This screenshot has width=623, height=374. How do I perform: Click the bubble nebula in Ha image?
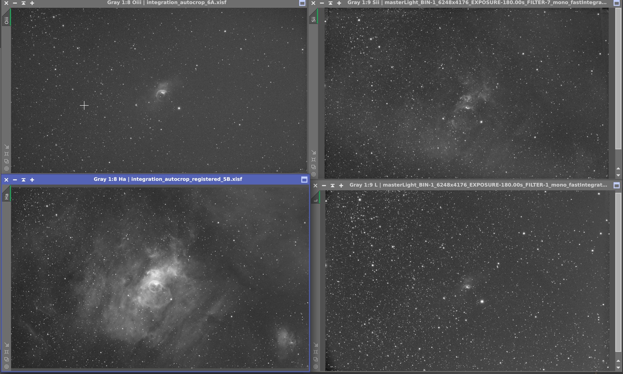(155, 286)
